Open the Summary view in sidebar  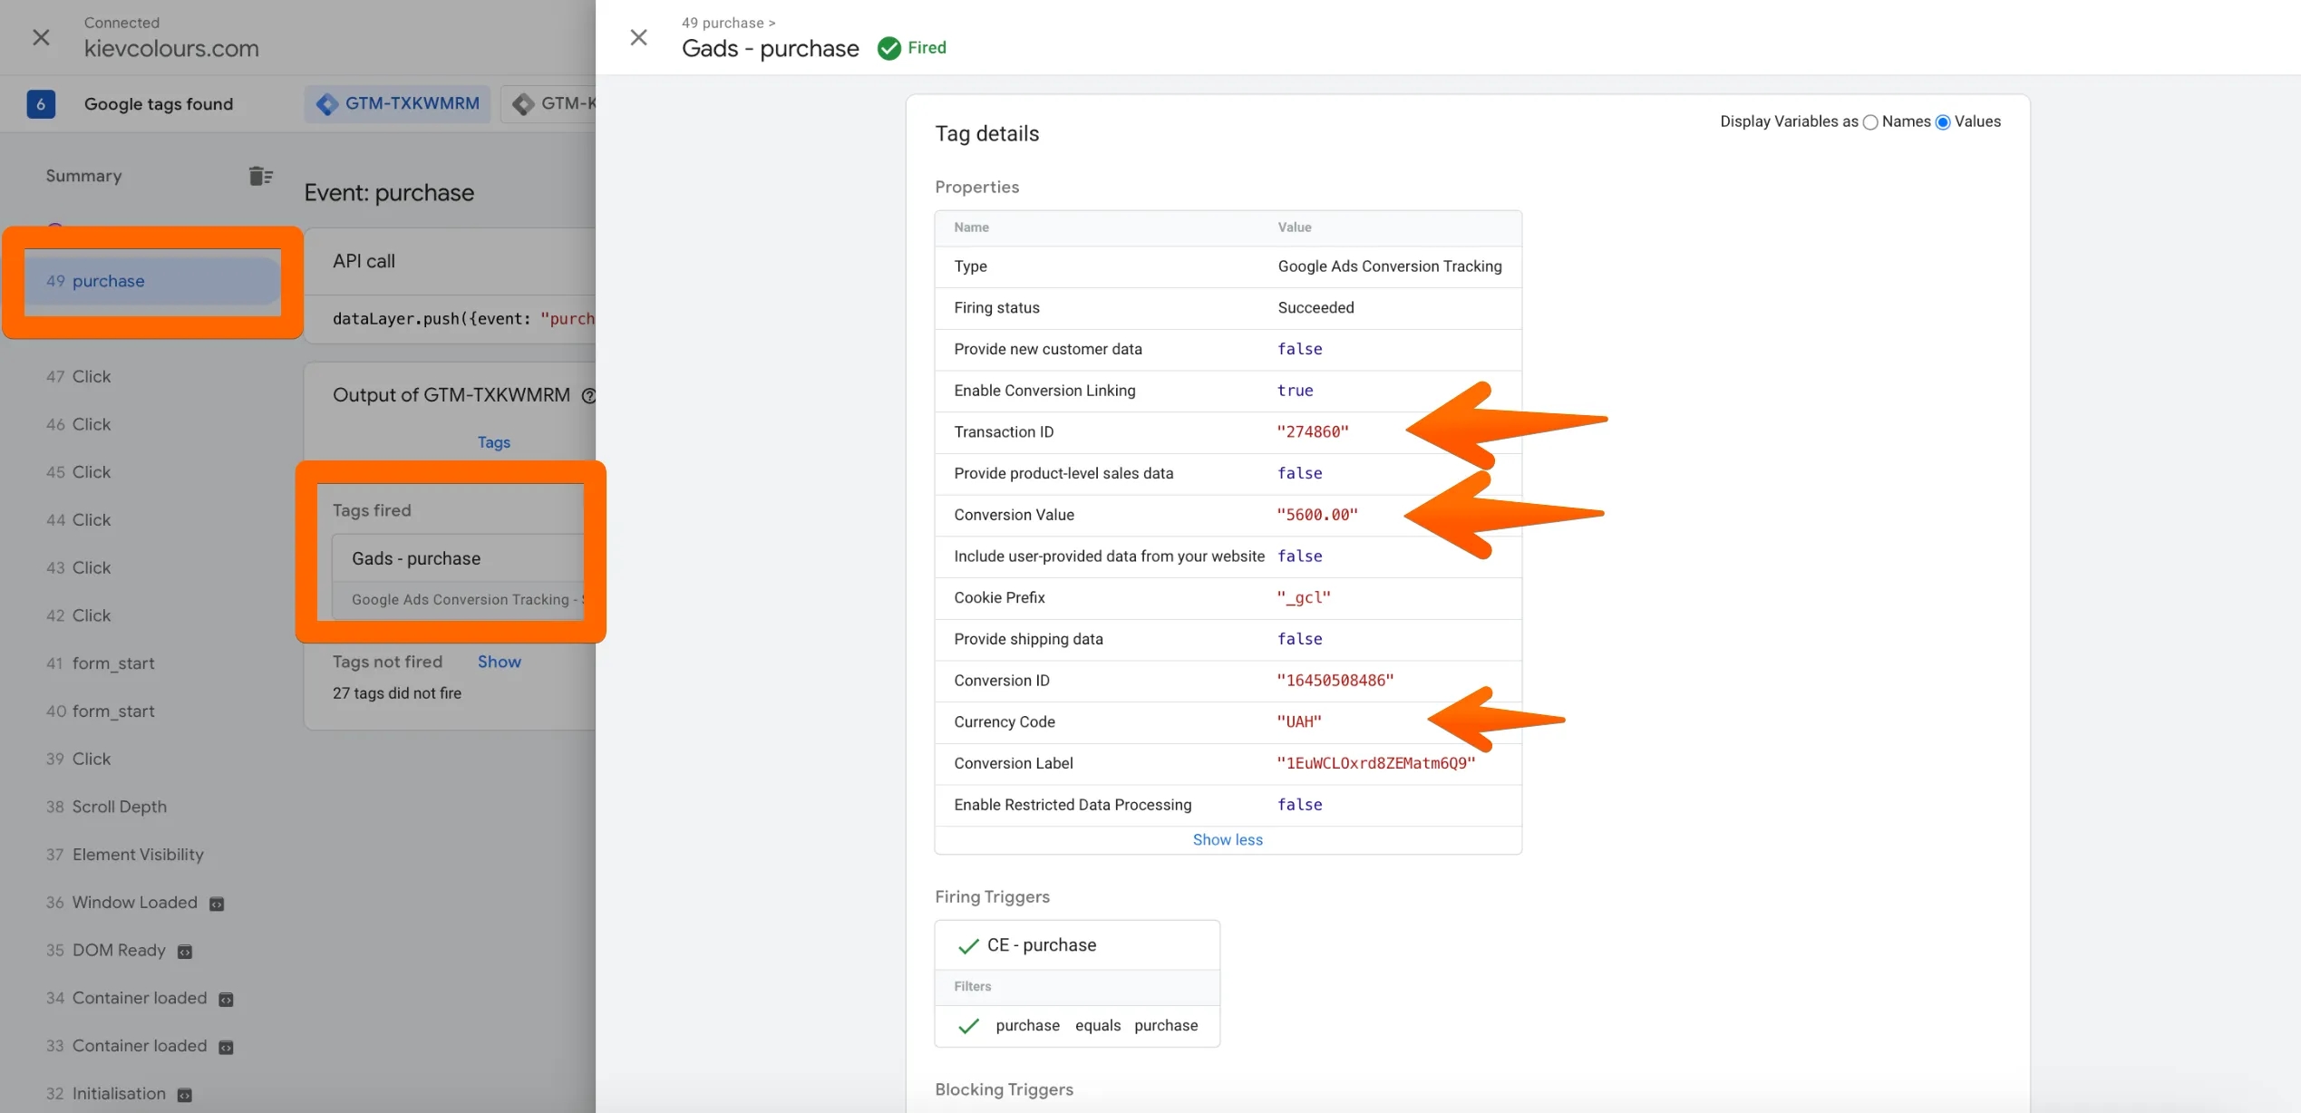(83, 176)
